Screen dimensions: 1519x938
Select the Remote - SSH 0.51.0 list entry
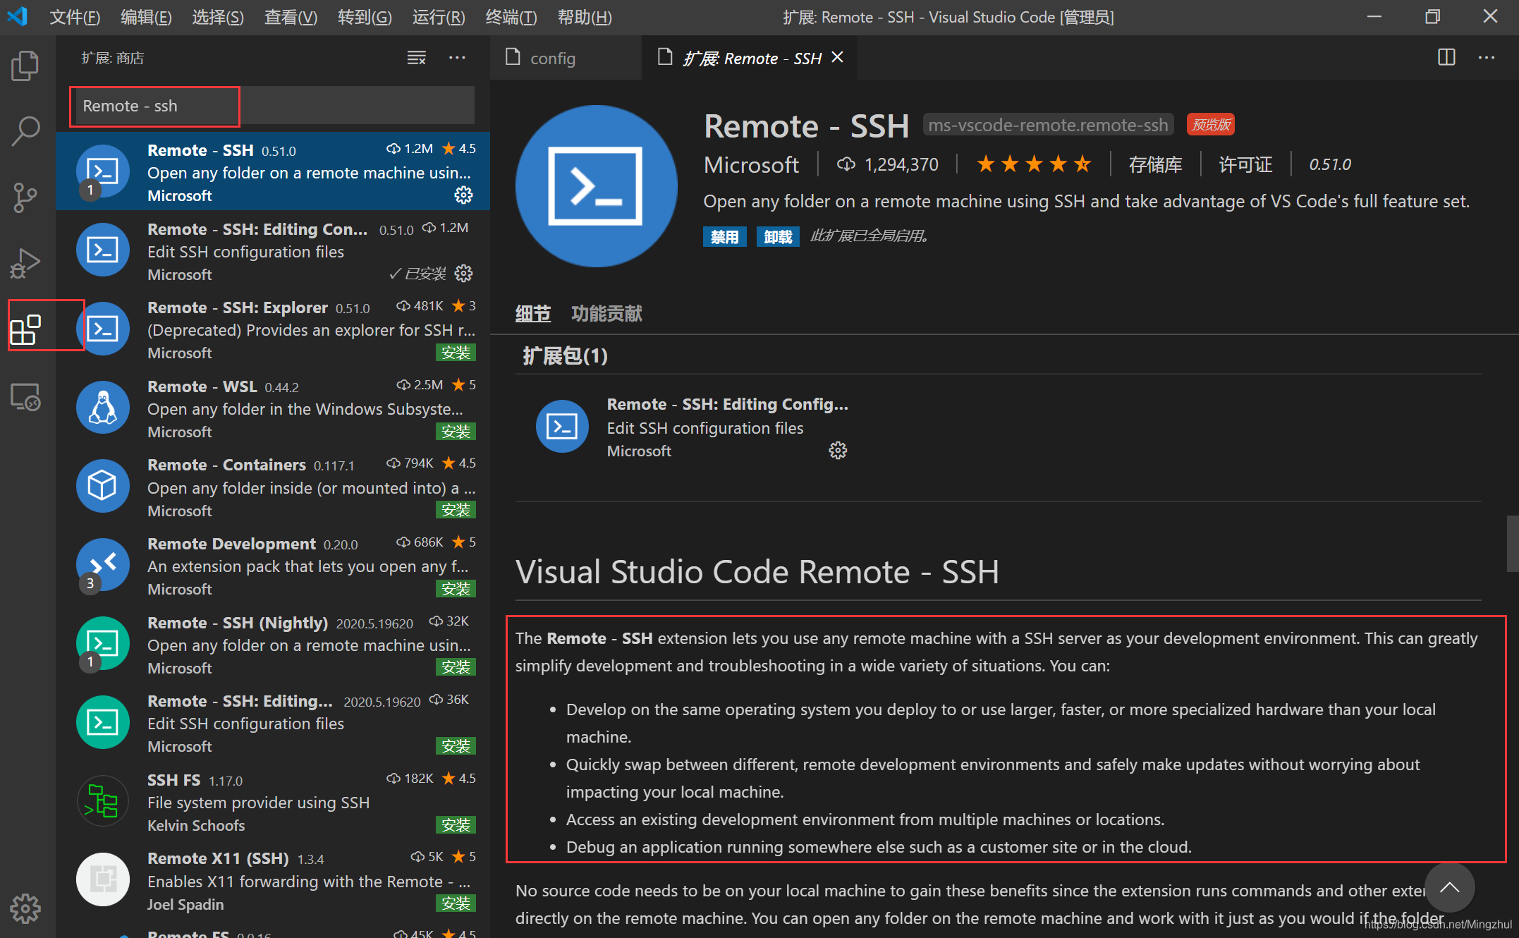273,171
